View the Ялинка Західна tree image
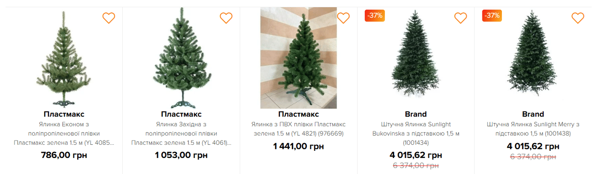594x174 pixels. pos(181,59)
